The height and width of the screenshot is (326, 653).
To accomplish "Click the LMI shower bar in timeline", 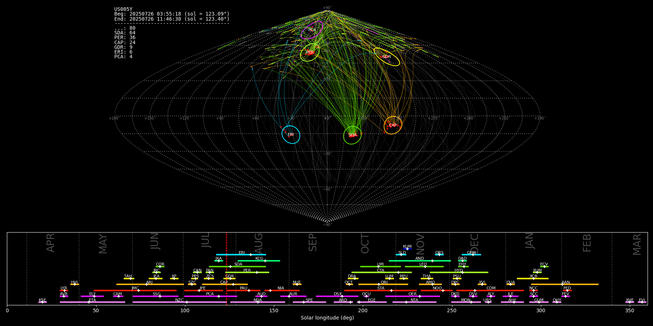I will point(381,267).
